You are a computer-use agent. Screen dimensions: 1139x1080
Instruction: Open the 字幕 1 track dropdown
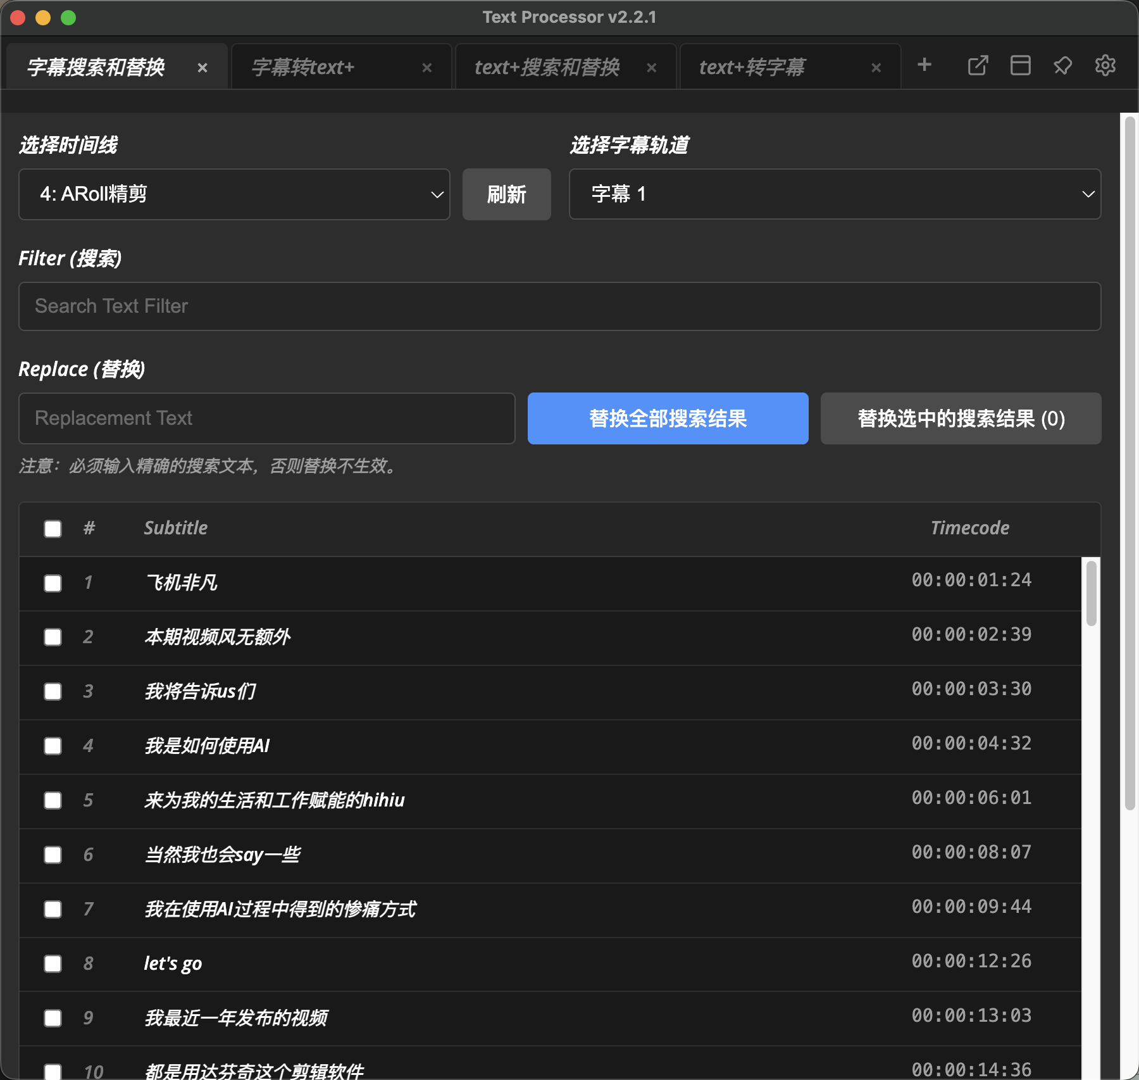point(835,194)
